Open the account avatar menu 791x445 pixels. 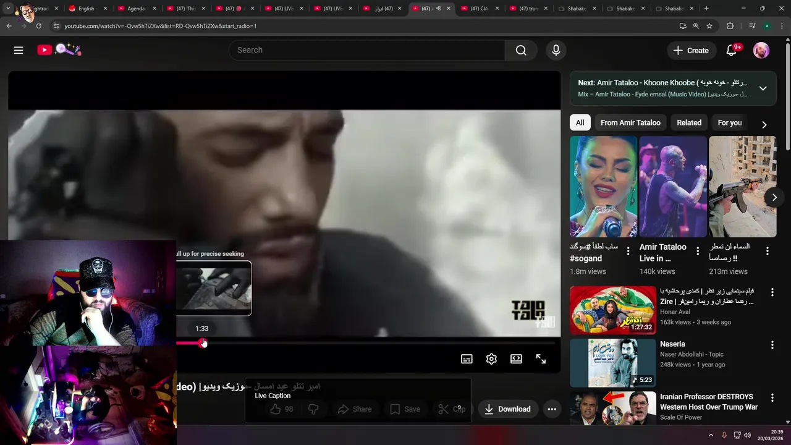[x=761, y=50]
